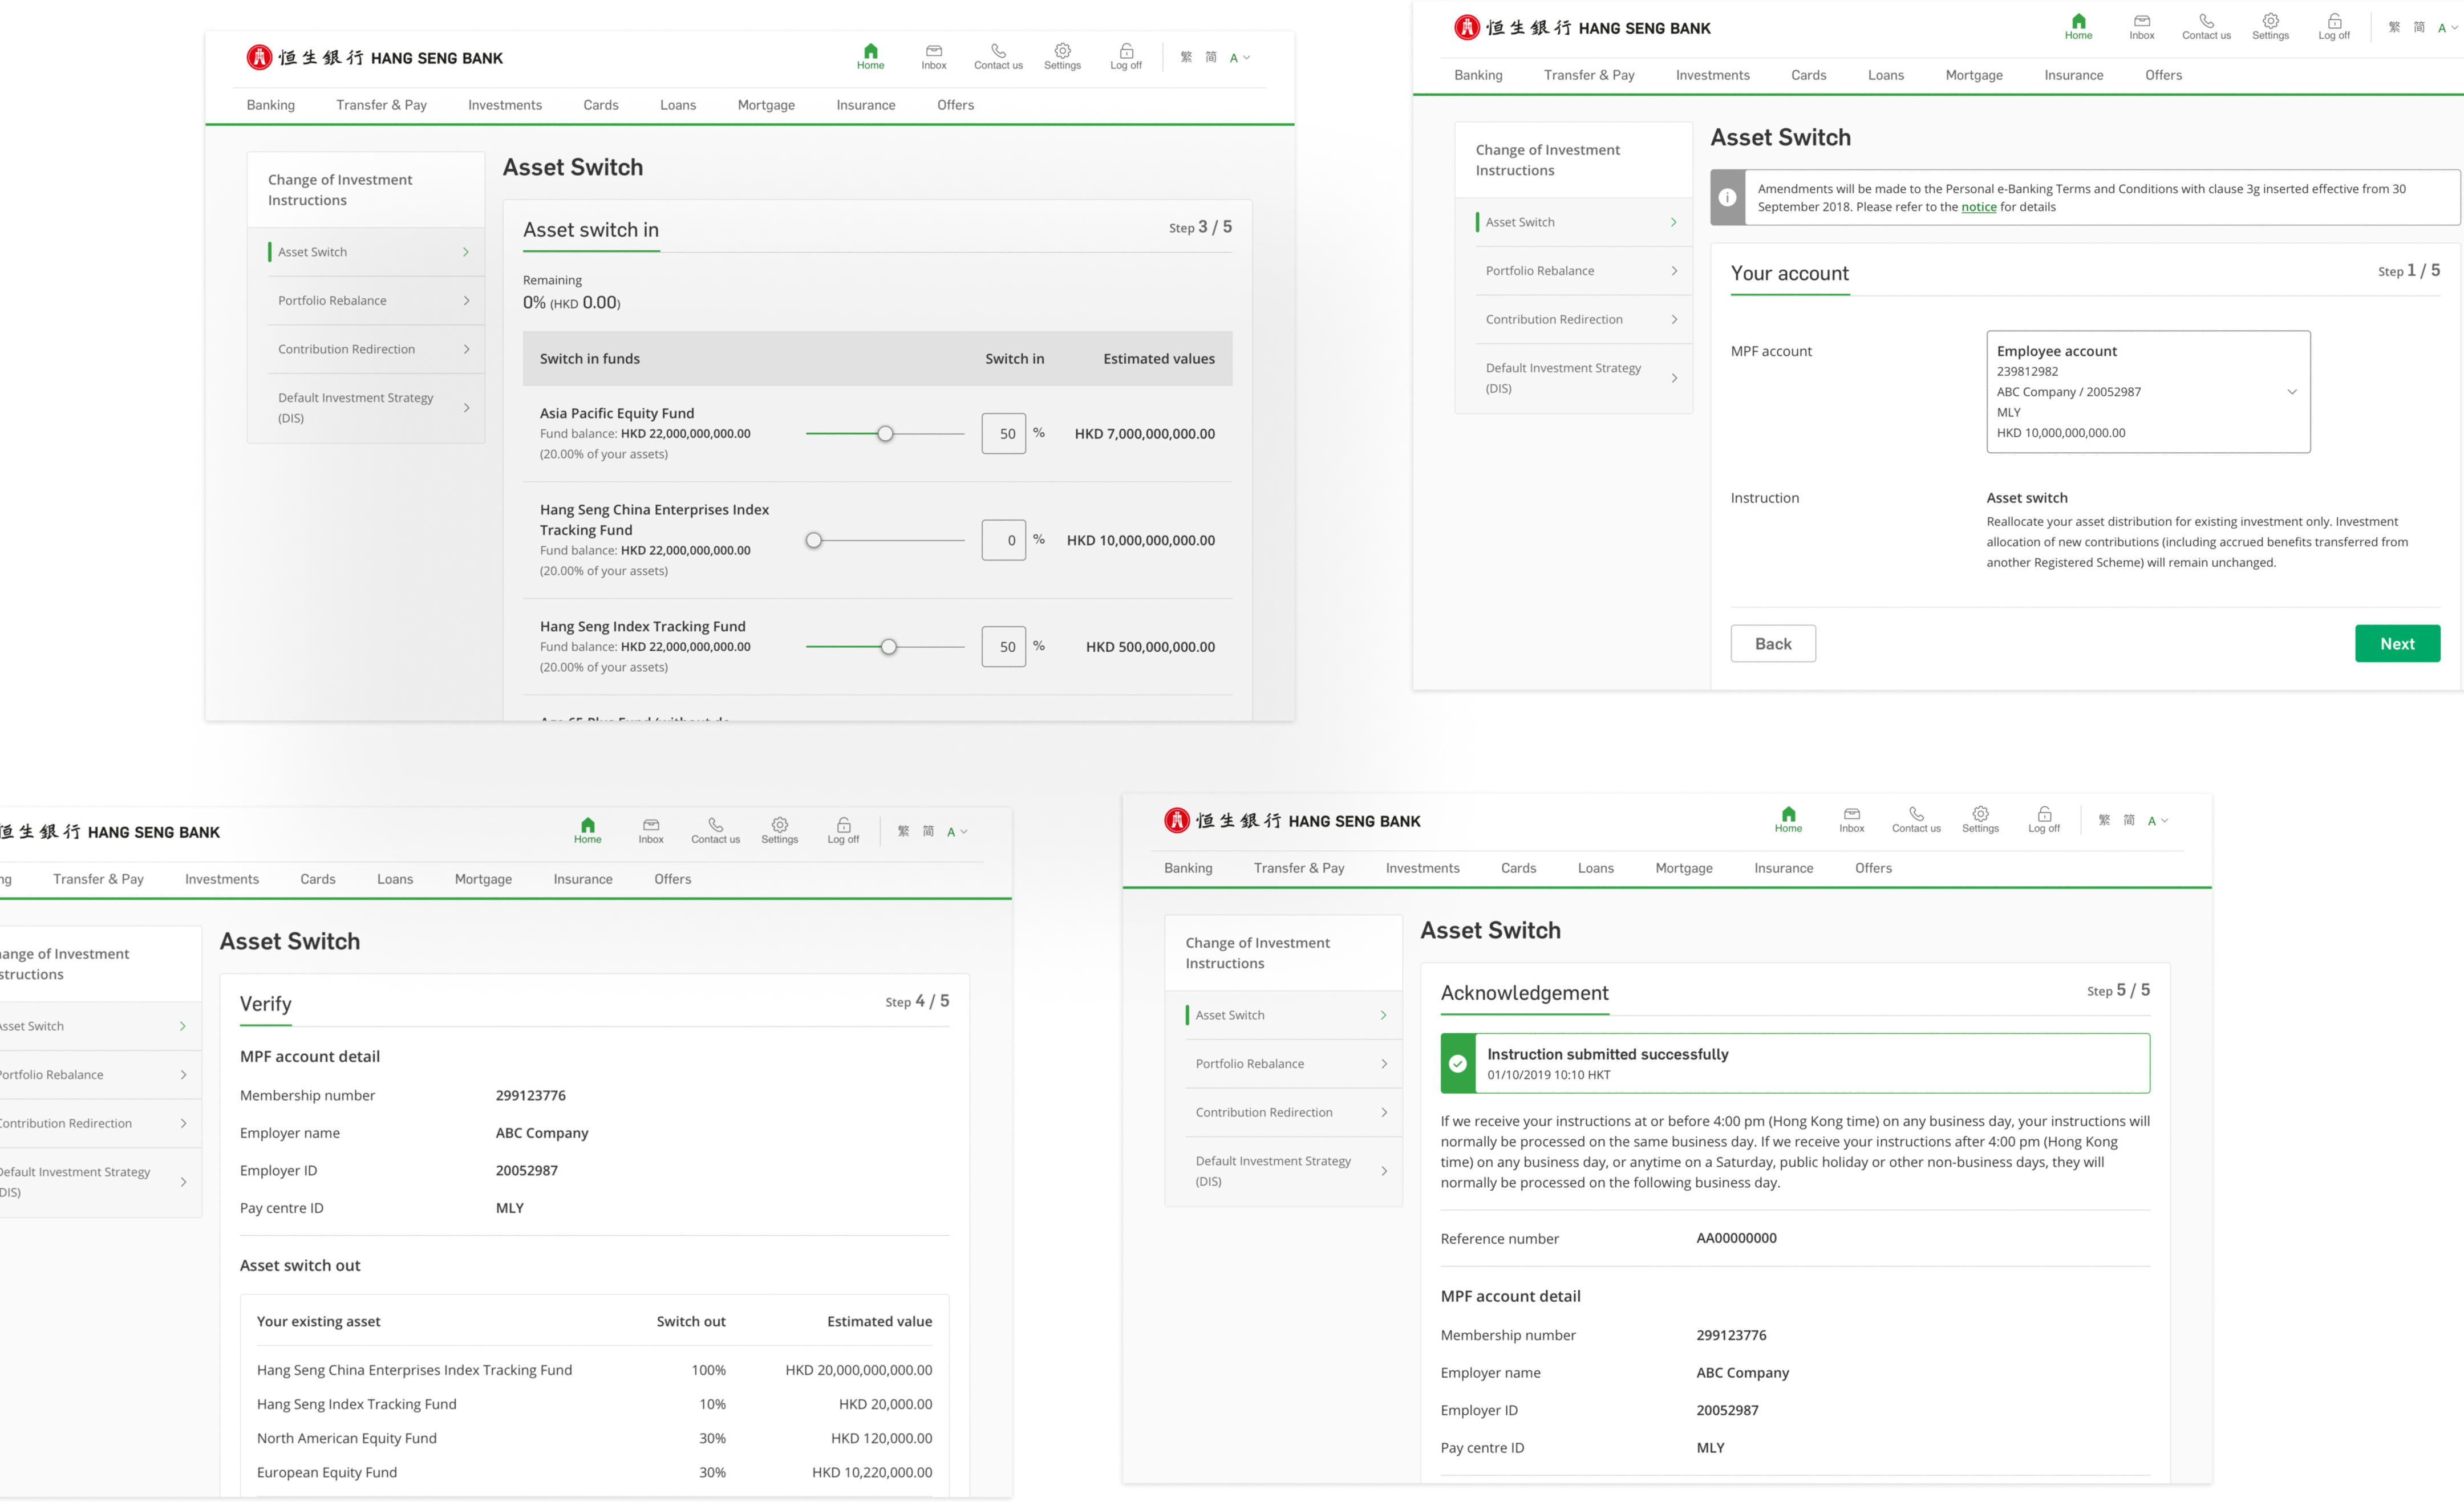Click Home icon in bottom-right Acknowledgement window
The height and width of the screenshot is (1502, 2464).
(1788, 814)
